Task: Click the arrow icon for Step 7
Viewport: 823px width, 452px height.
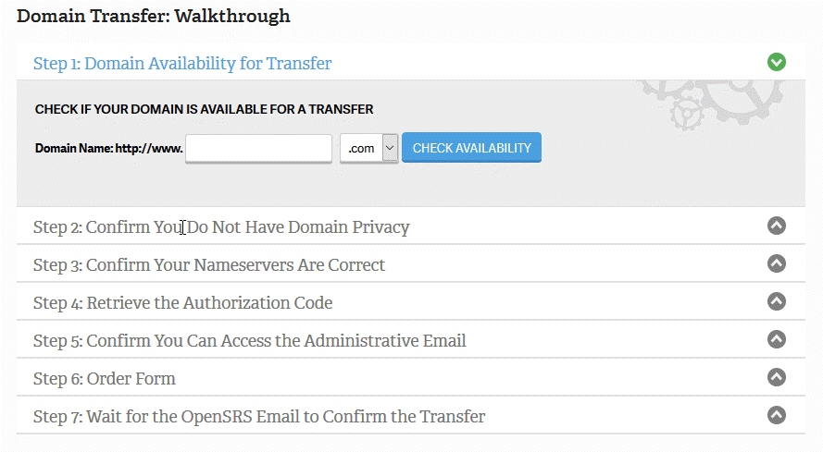Action: click(x=777, y=416)
